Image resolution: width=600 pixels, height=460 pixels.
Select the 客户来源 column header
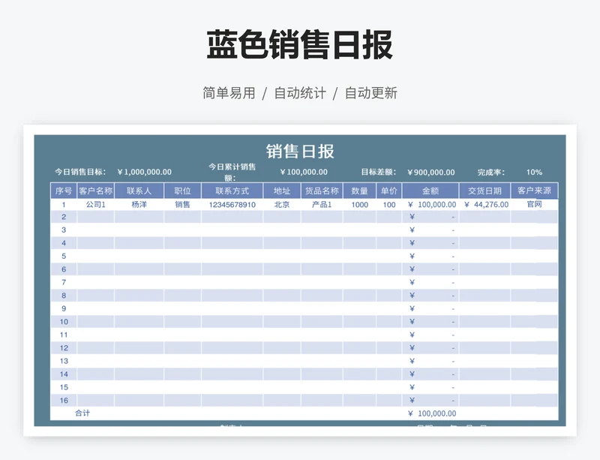[534, 191]
